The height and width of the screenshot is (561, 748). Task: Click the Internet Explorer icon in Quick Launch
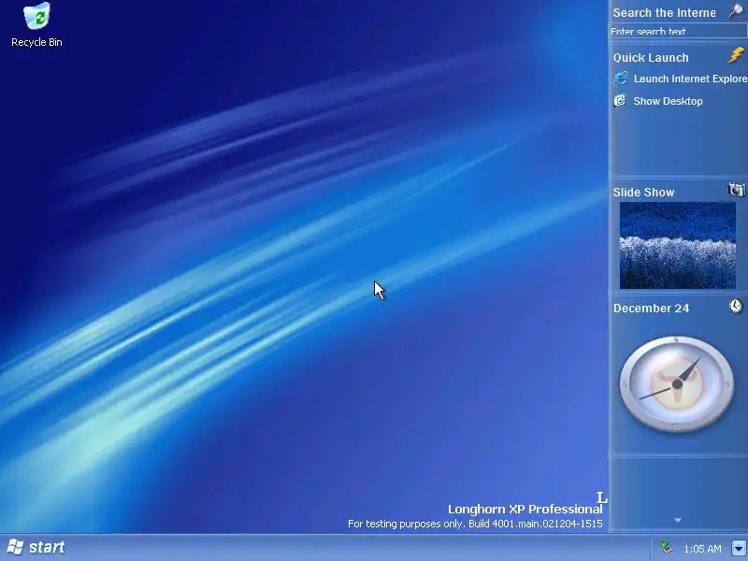[621, 79]
